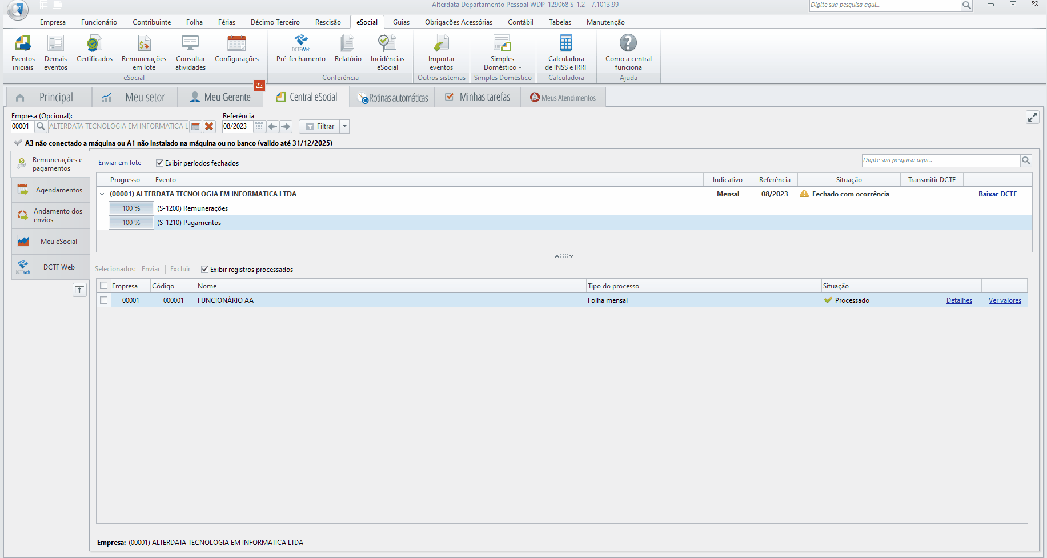This screenshot has width=1047, height=558.
Task: Check the FUNCIONÁRIO AA row checkbox
Action: 104,300
